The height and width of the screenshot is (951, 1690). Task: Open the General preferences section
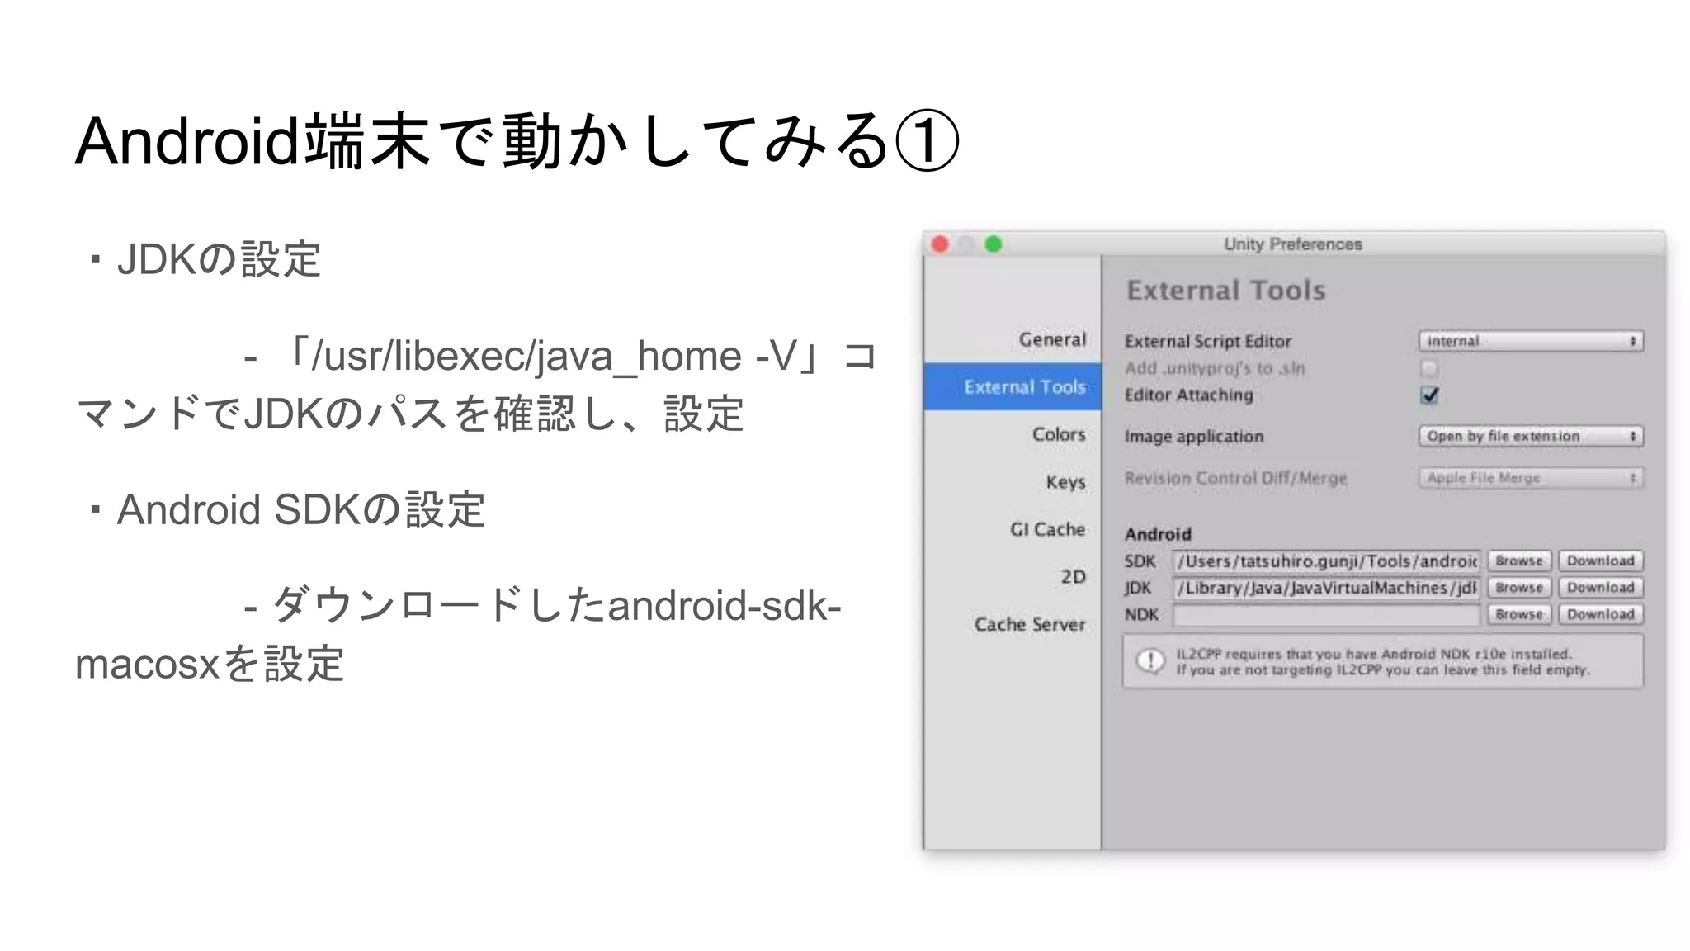pos(1052,339)
